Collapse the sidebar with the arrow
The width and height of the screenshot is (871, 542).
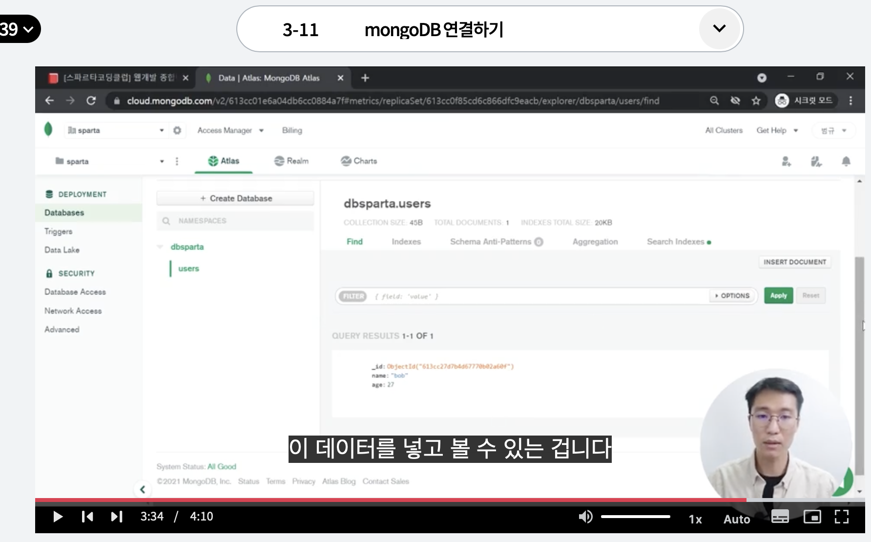pyautogui.click(x=142, y=489)
